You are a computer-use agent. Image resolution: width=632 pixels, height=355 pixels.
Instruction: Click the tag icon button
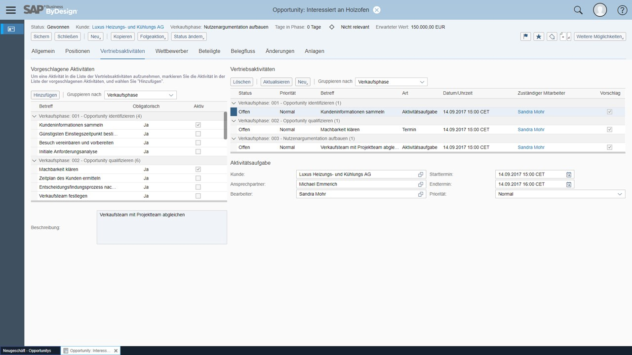(552, 36)
